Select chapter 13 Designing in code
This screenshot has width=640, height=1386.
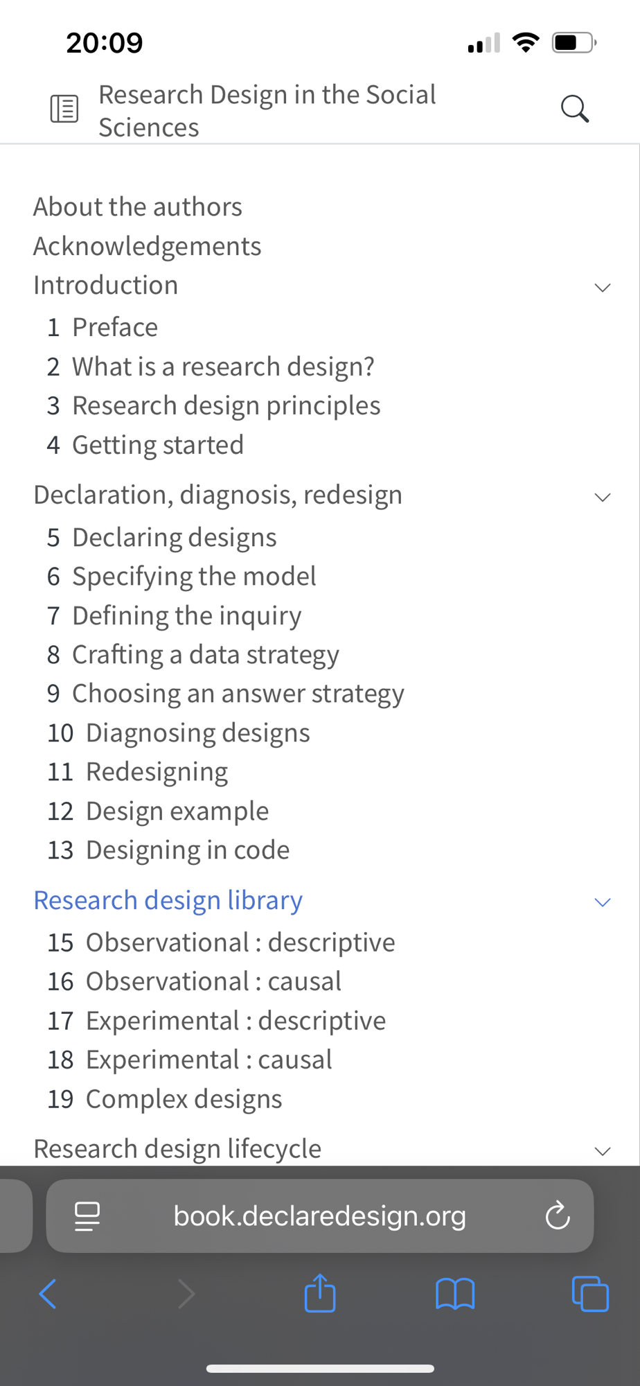pos(168,850)
